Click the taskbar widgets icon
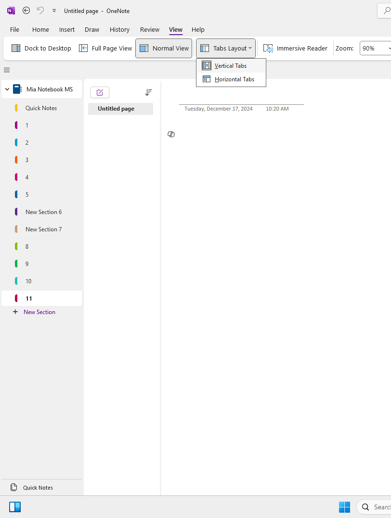This screenshot has width=391, height=518. (x=15, y=507)
